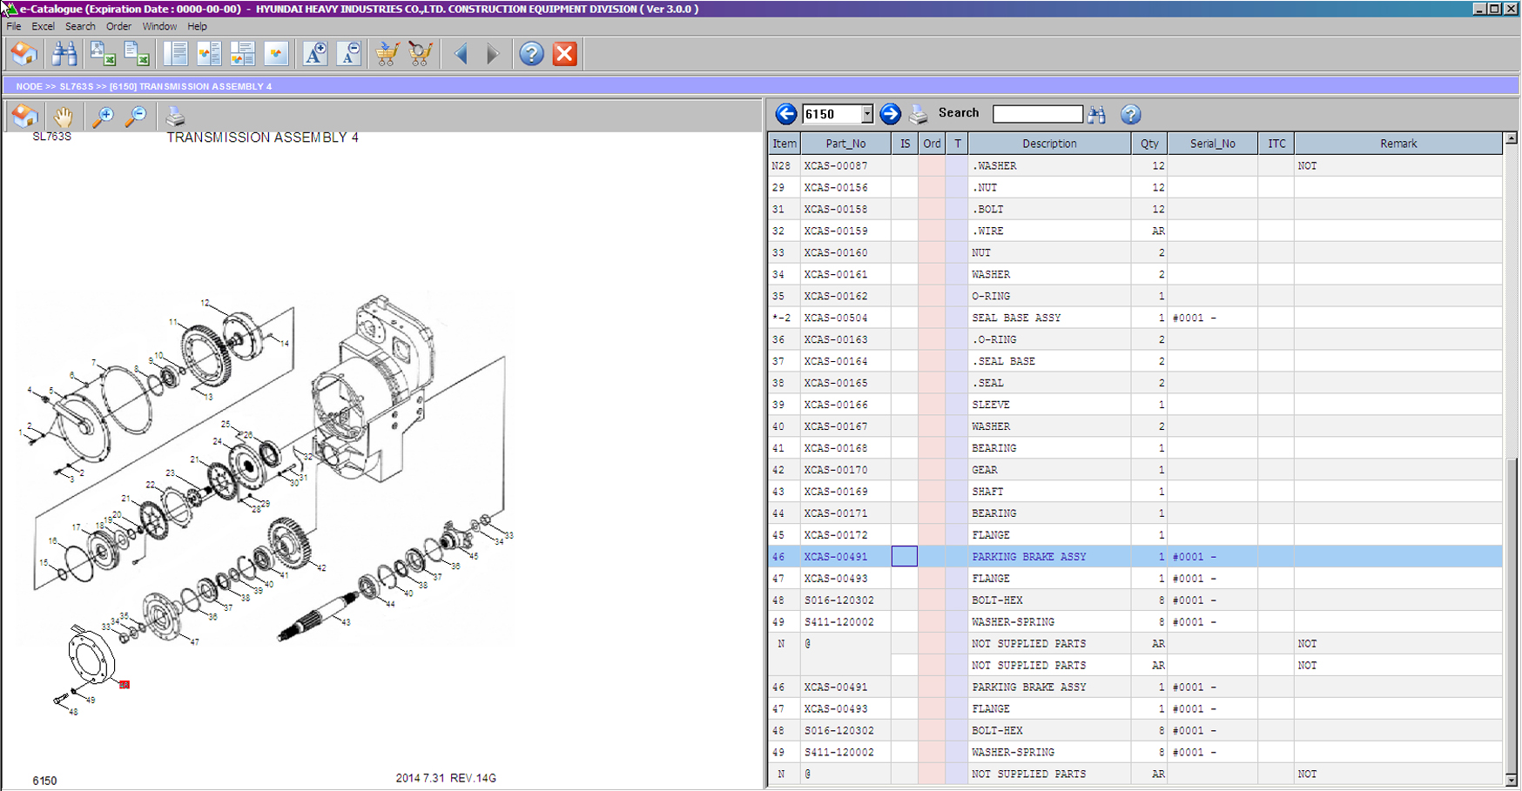Open the Order menu
This screenshot has width=1522, height=791.
(x=118, y=26)
